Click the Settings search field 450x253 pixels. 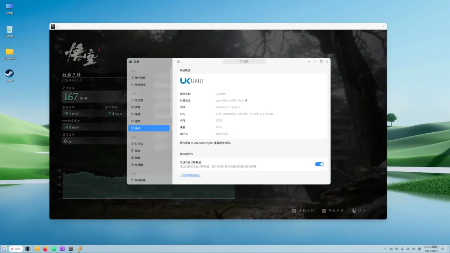tap(244, 62)
